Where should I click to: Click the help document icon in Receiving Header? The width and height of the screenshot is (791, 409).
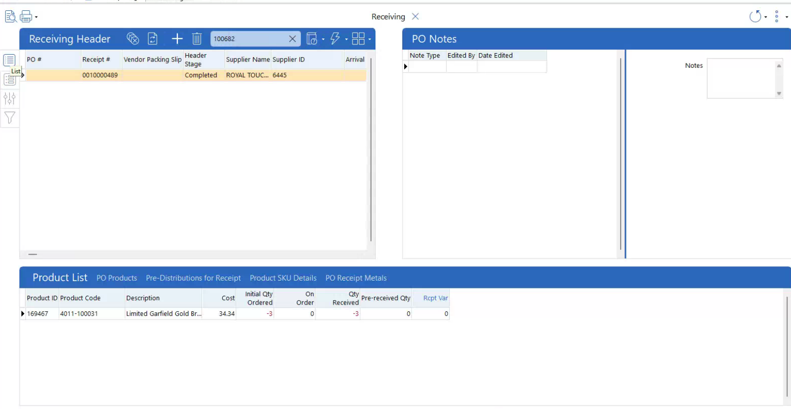pyautogui.click(x=312, y=39)
